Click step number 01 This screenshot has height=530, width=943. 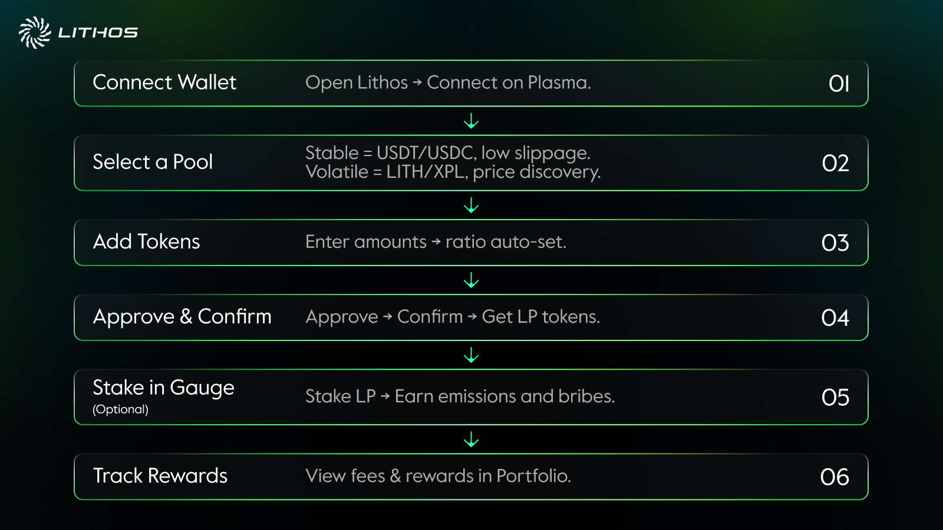pyautogui.click(x=839, y=84)
